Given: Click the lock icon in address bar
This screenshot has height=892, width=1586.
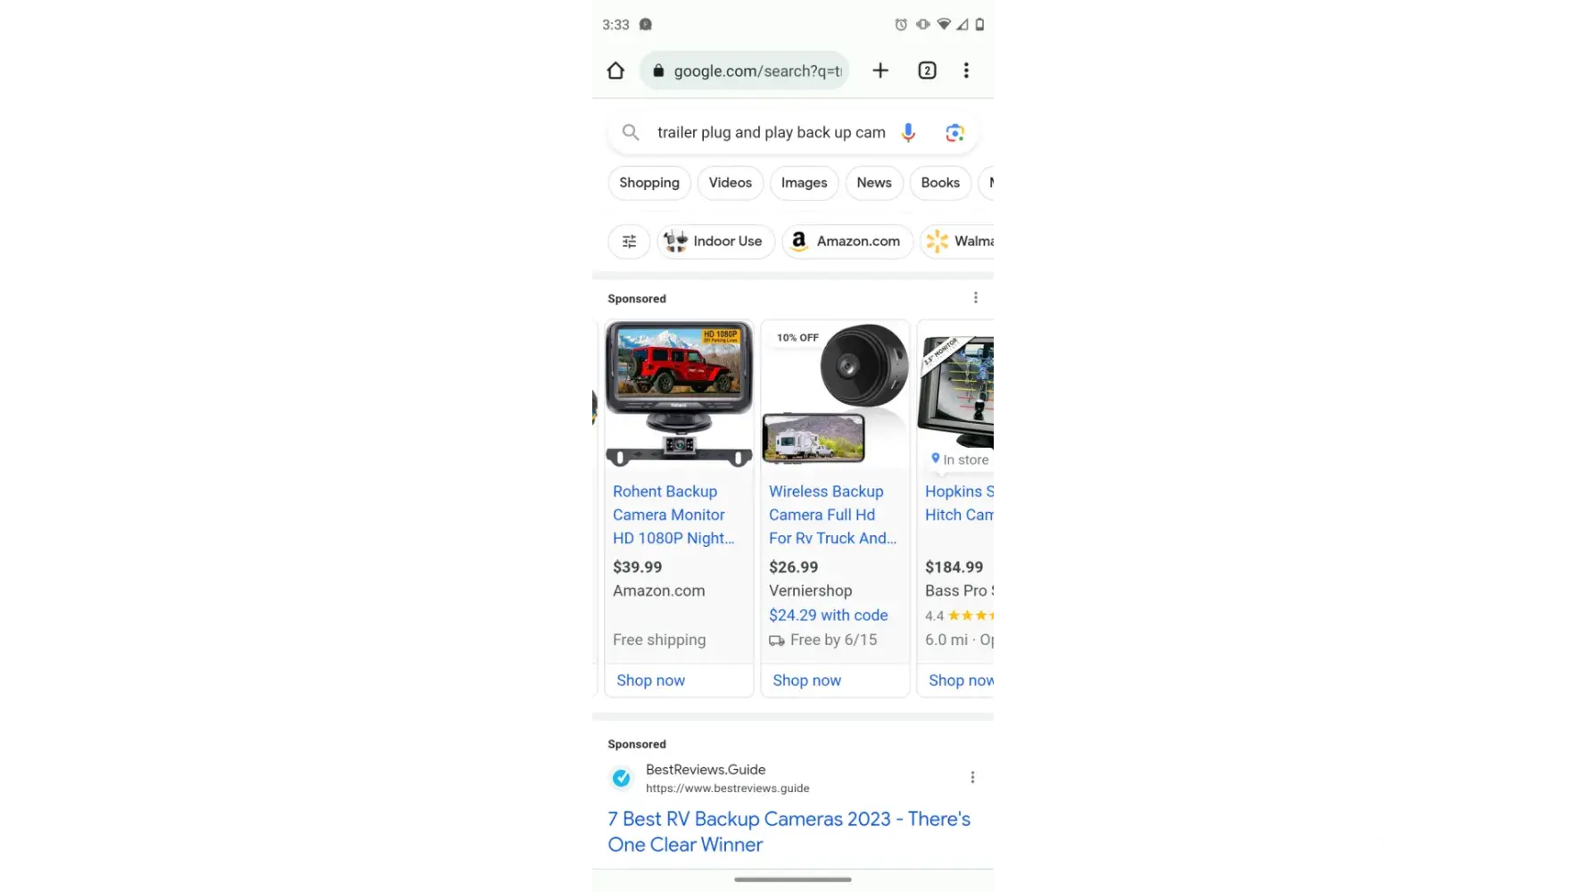Looking at the screenshot, I should coord(658,70).
